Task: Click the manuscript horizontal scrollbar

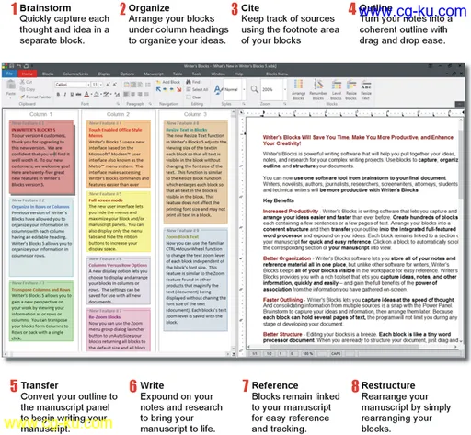Action: (353, 347)
